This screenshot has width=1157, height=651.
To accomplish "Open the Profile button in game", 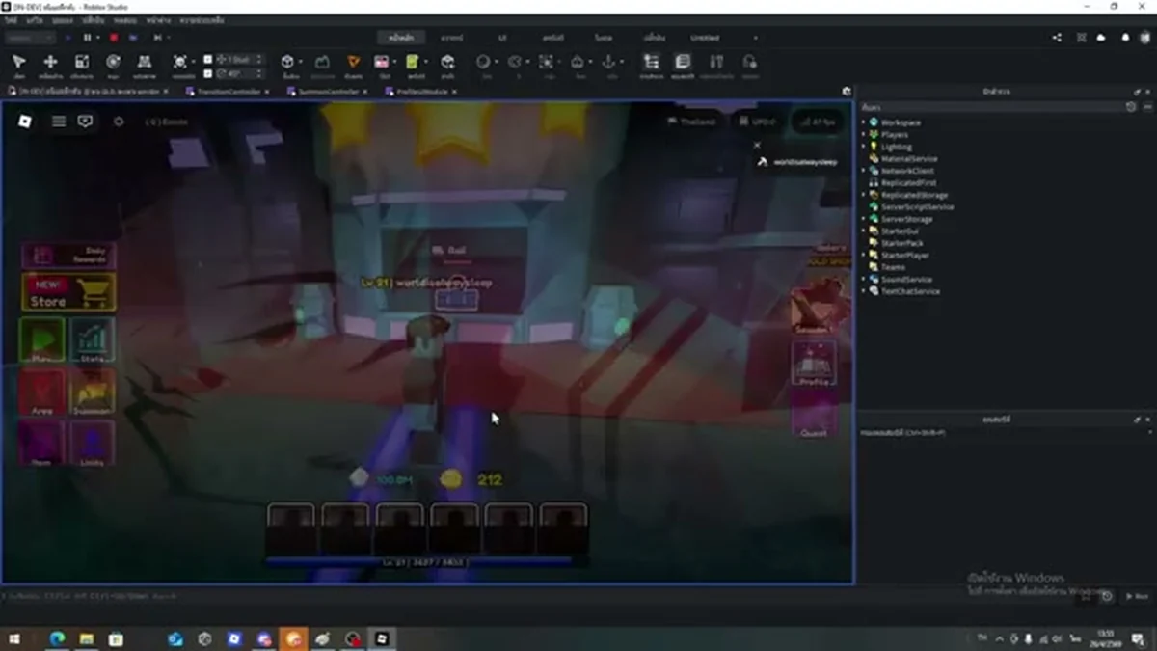I will (x=814, y=365).
